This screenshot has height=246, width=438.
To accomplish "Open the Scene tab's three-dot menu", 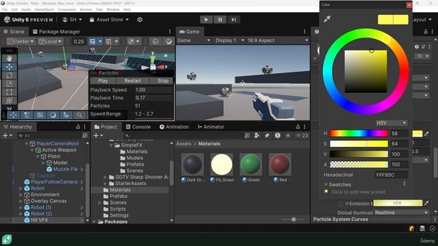I will pos(169,31).
